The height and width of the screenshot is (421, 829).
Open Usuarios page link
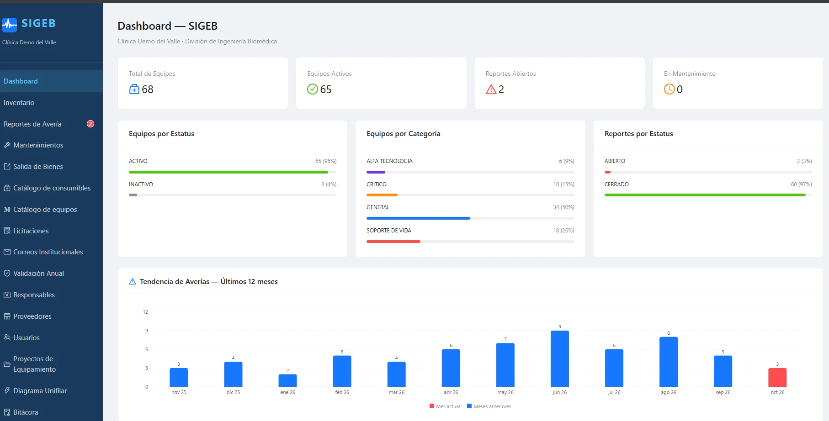(x=51, y=338)
